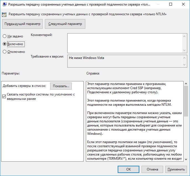Go to 'Следующий параметр'
The width and height of the screenshot is (190, 176).
(x=65, y=24)
